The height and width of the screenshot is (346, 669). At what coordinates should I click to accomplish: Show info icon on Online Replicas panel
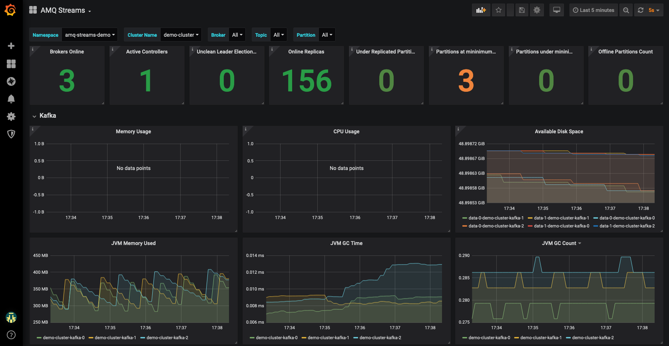tap(272, 49)
